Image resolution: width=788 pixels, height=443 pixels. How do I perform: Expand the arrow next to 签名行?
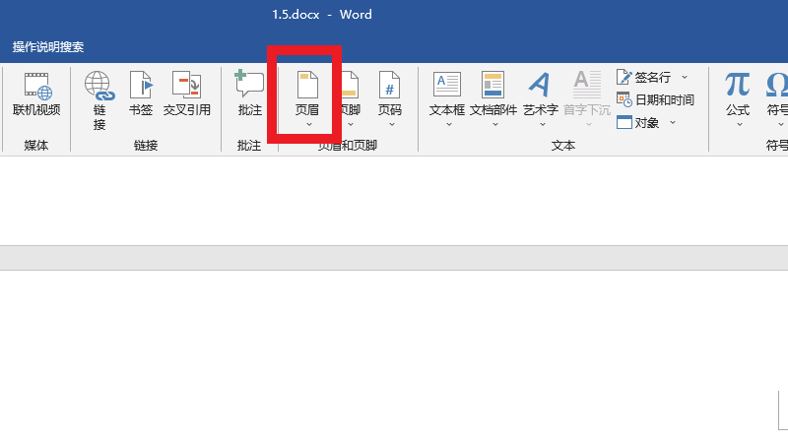point(685,77)
